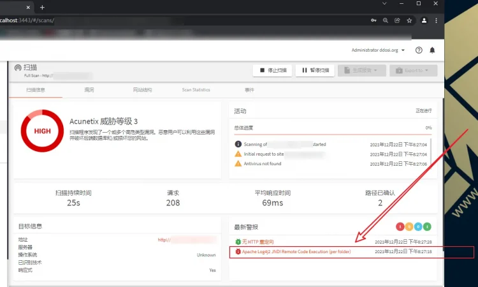Open Apache Log4j2 JNDI Remote Code Execution alert

click(x=296, y=252)
